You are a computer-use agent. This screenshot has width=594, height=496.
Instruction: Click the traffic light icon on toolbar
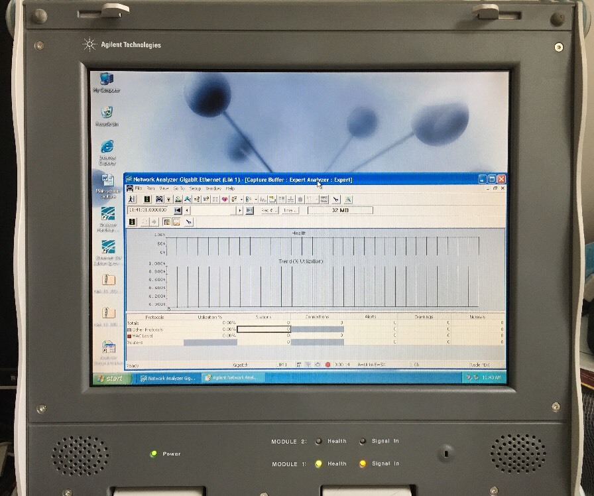tap(147, 199)
